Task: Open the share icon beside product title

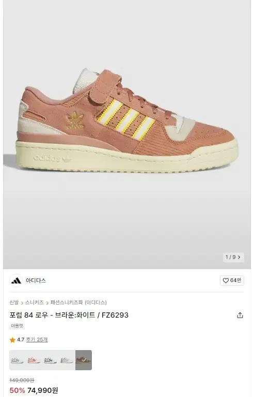Action: pyautogui.click(x=240, y=315)
